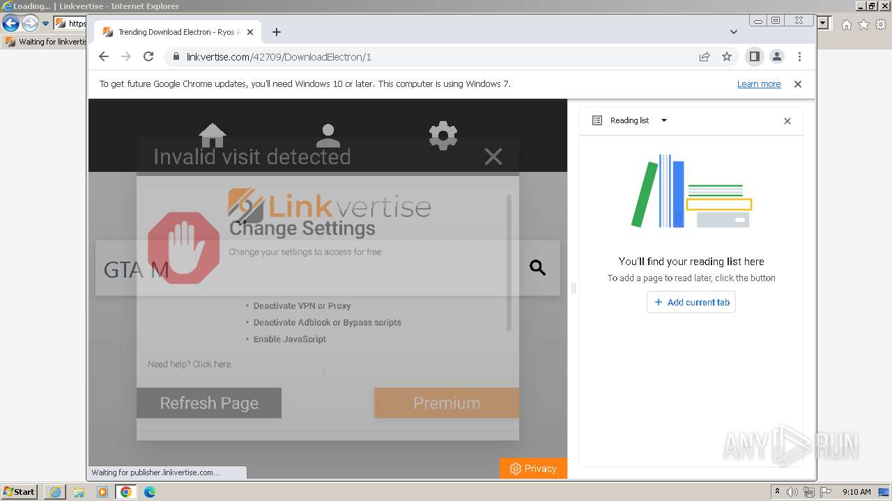The width and height of the screenshot is (892, 501).
Task: Click the Chrome address bar URL
Action: click(x=279, y=57)
